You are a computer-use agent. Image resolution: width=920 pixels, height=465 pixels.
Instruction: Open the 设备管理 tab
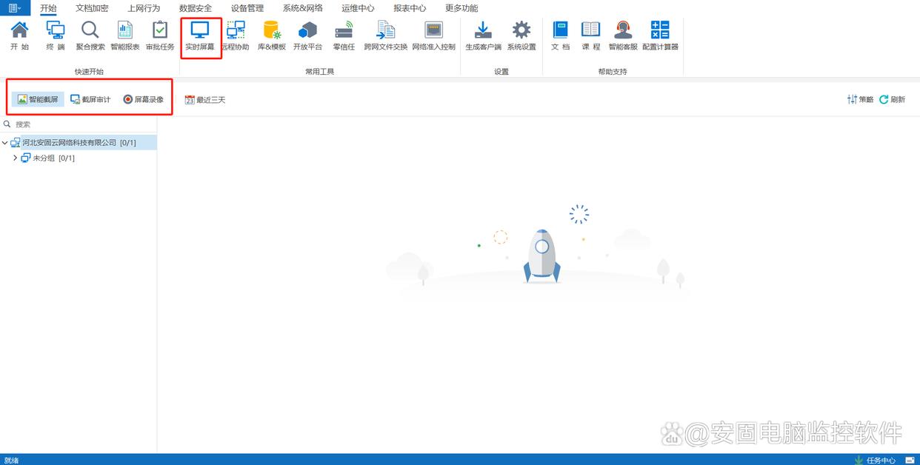pos(247,8)
